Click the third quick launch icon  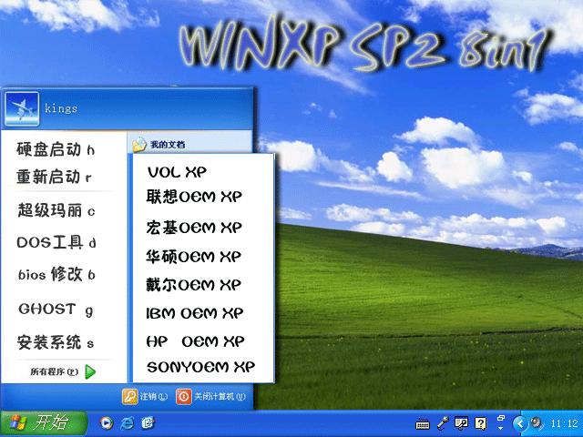click(x=148, y=422)
